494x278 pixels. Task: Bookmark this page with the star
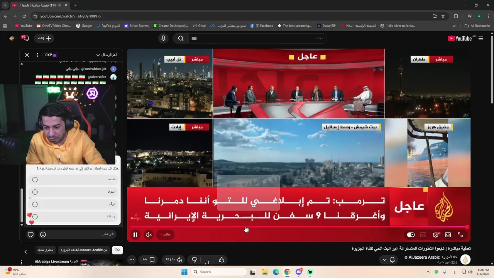443,16
